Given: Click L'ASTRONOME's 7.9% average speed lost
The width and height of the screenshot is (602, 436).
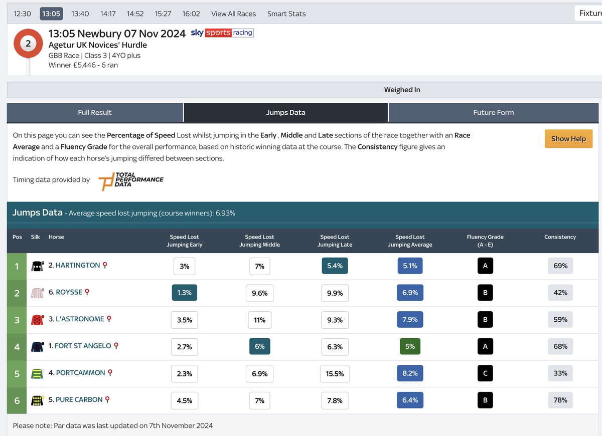Looking at the screenshot, I should pyautogui.click(x=410, y=320).
